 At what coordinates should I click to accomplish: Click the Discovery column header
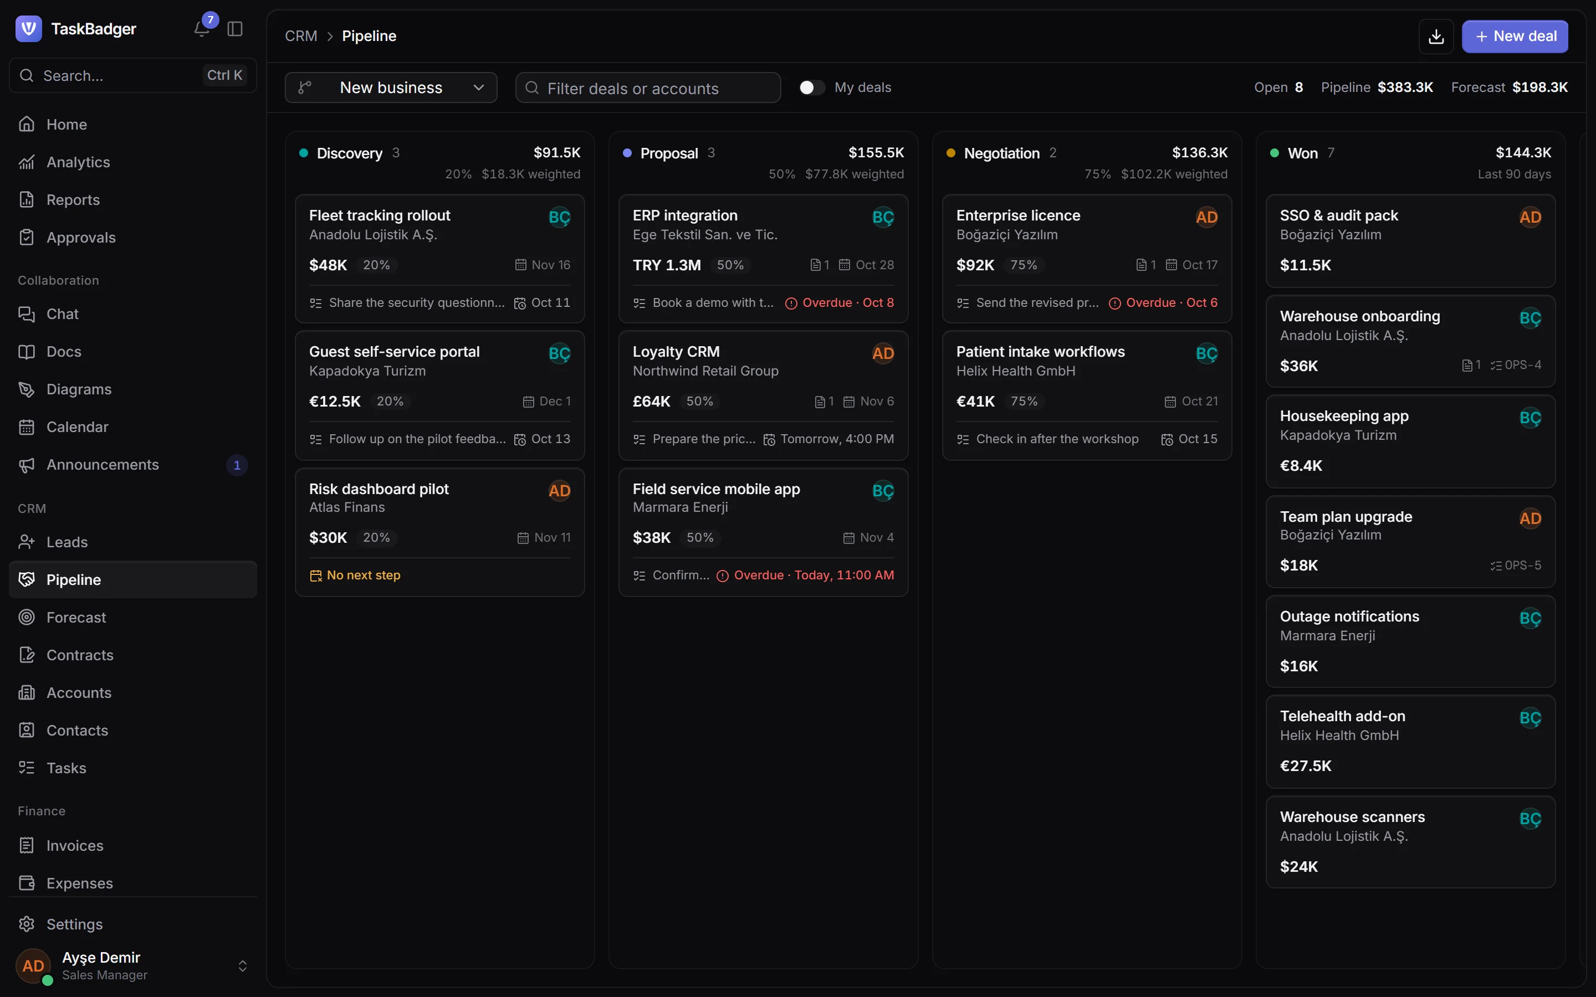(x=440, y=163)
